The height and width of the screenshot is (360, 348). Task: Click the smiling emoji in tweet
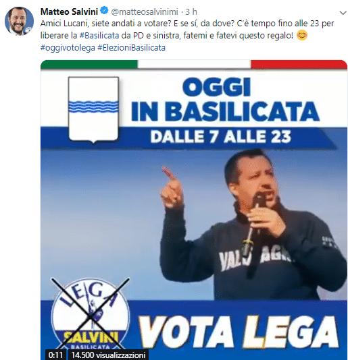302,35
